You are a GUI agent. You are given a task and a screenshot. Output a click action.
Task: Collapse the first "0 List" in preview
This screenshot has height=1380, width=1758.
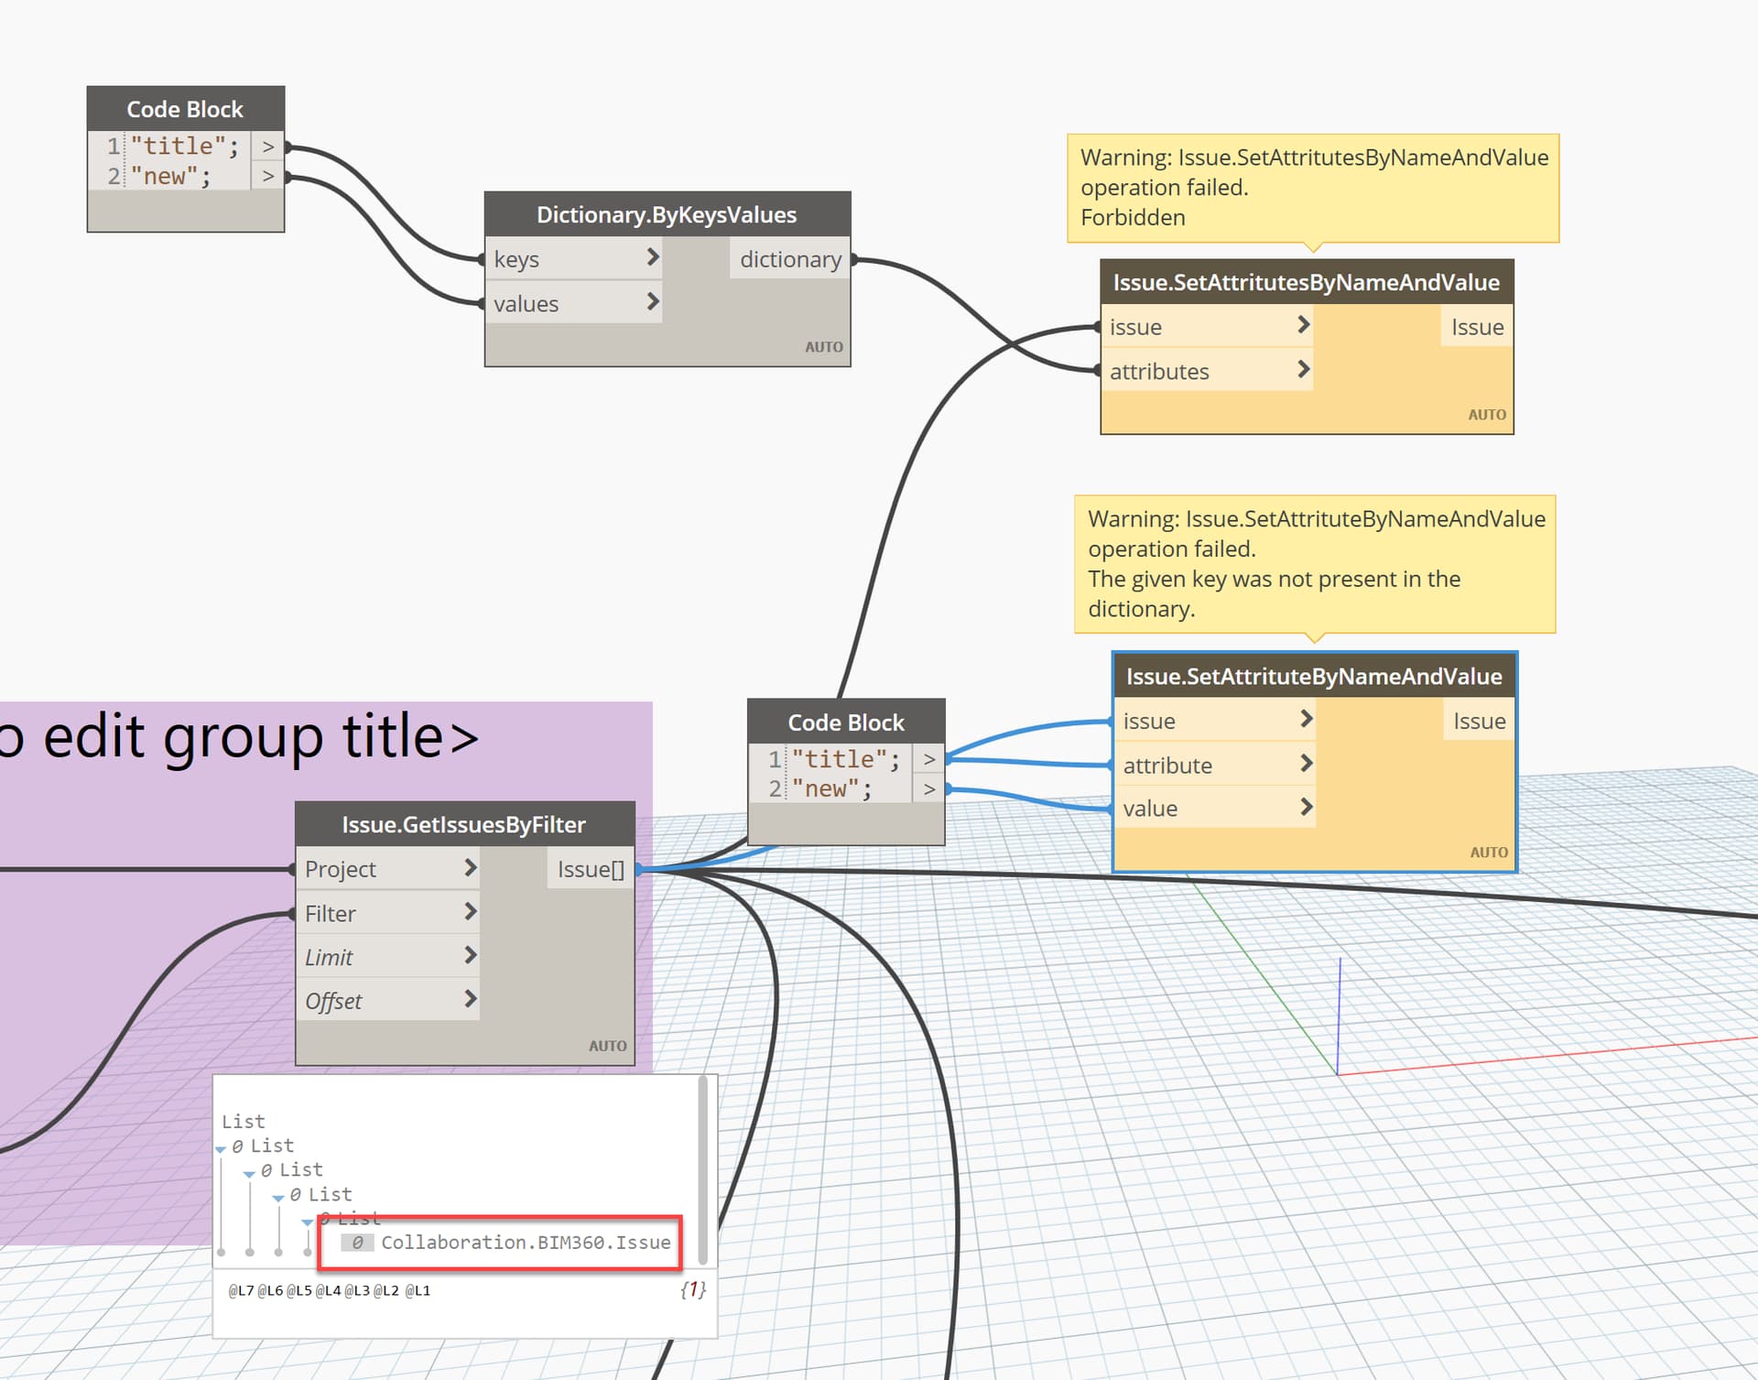pyautogui.click(x=221, y=1148)
